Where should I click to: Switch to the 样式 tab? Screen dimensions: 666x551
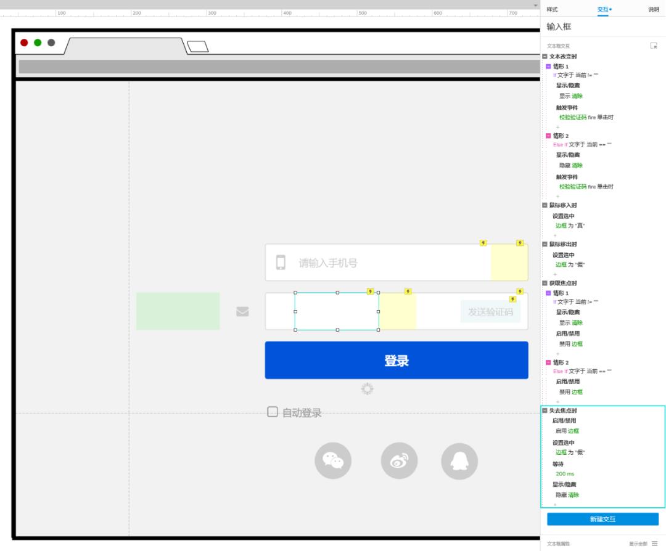coord(552,9)
